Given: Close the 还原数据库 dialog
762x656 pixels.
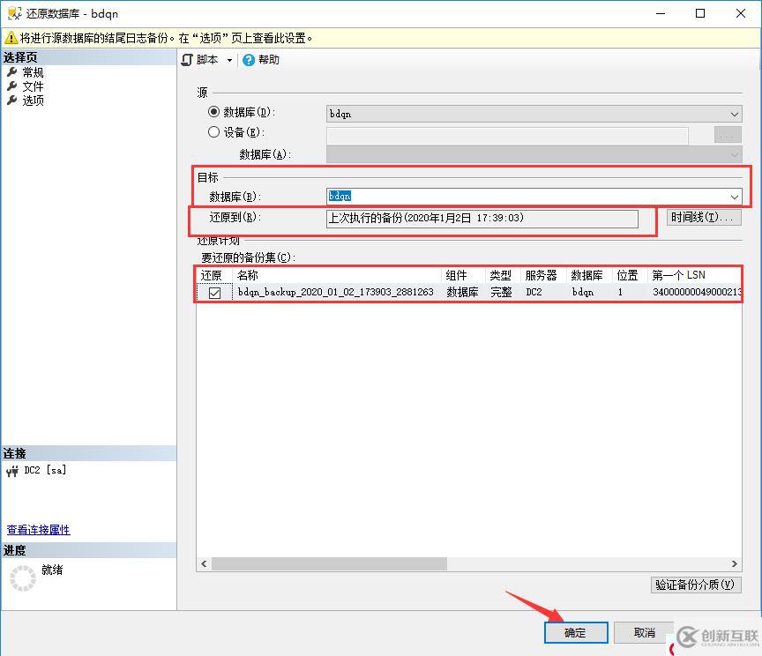Looking at the screenshot, I should pos(741,13).
